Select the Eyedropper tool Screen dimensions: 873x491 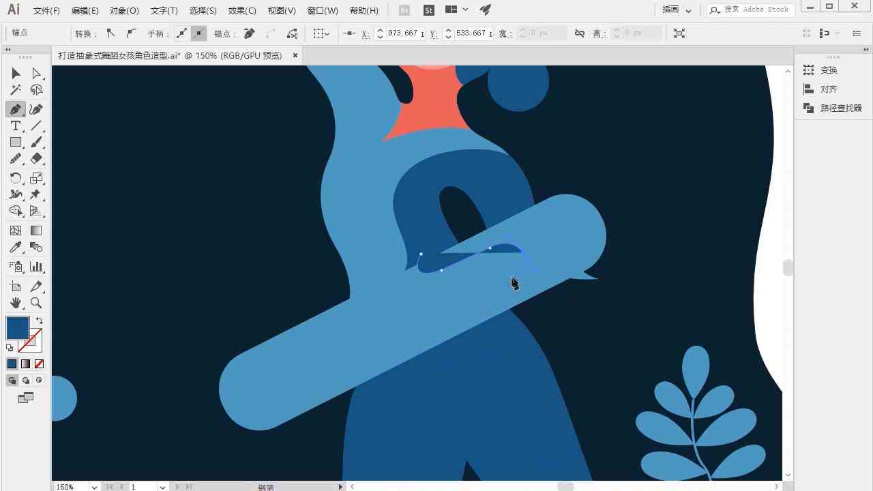pos(16,248)
